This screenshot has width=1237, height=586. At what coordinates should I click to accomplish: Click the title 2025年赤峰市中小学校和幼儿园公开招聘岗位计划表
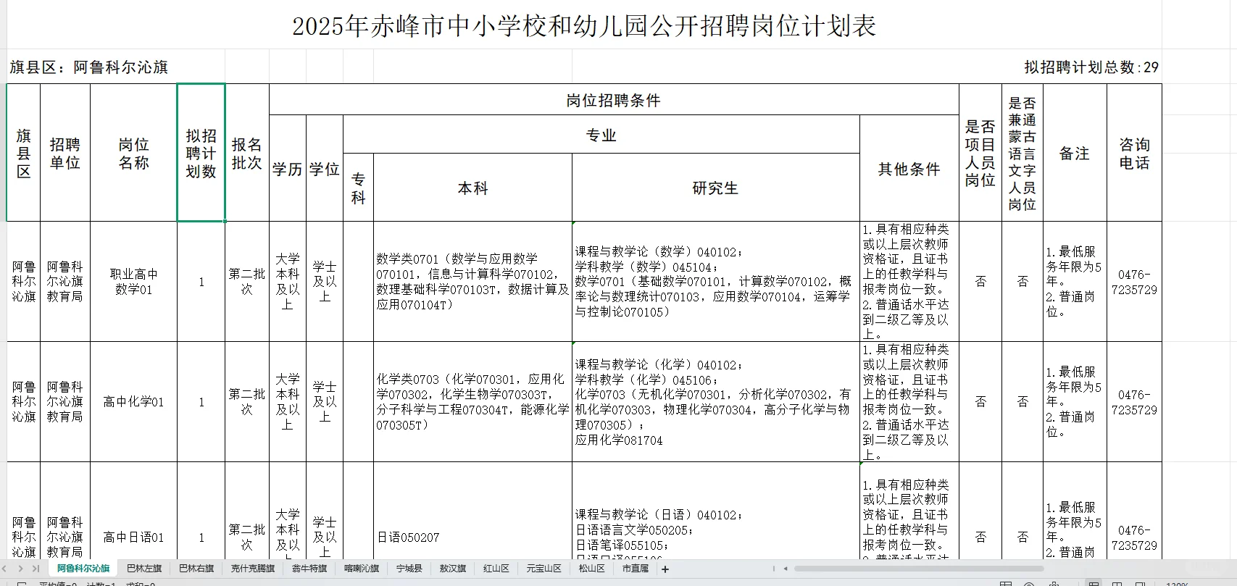(x=584, y=26)
